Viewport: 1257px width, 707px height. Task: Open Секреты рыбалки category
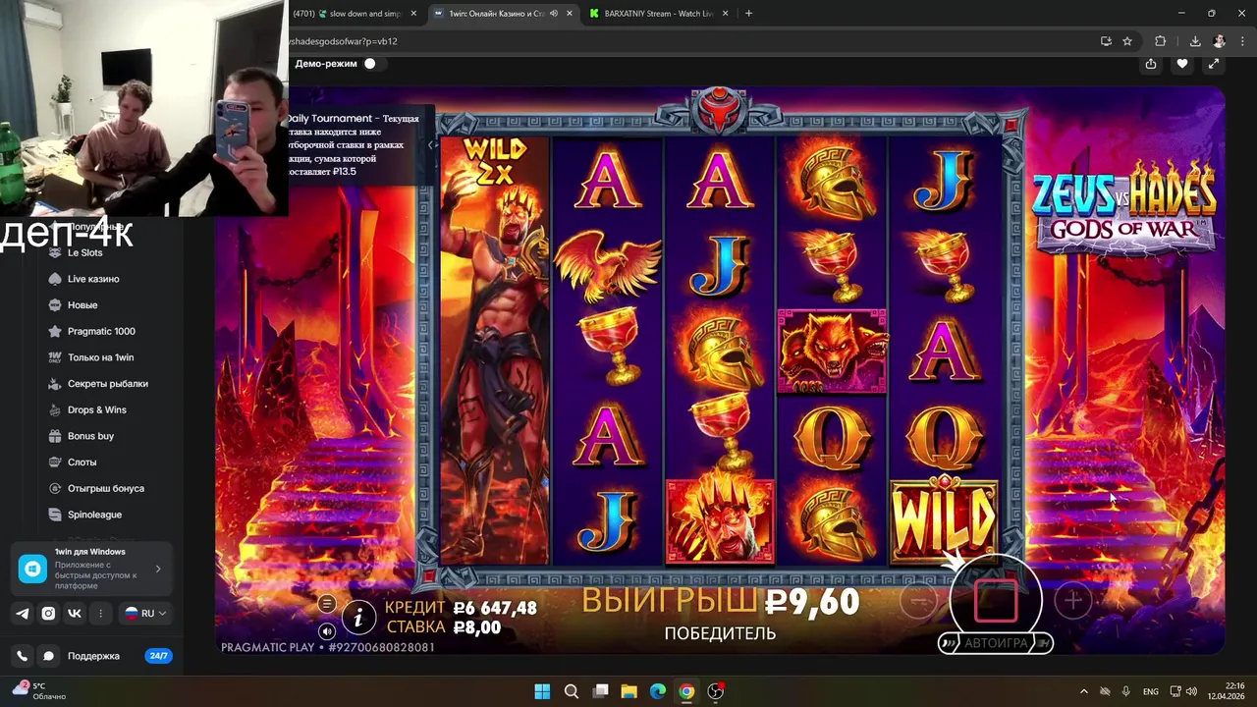(108, 384)
